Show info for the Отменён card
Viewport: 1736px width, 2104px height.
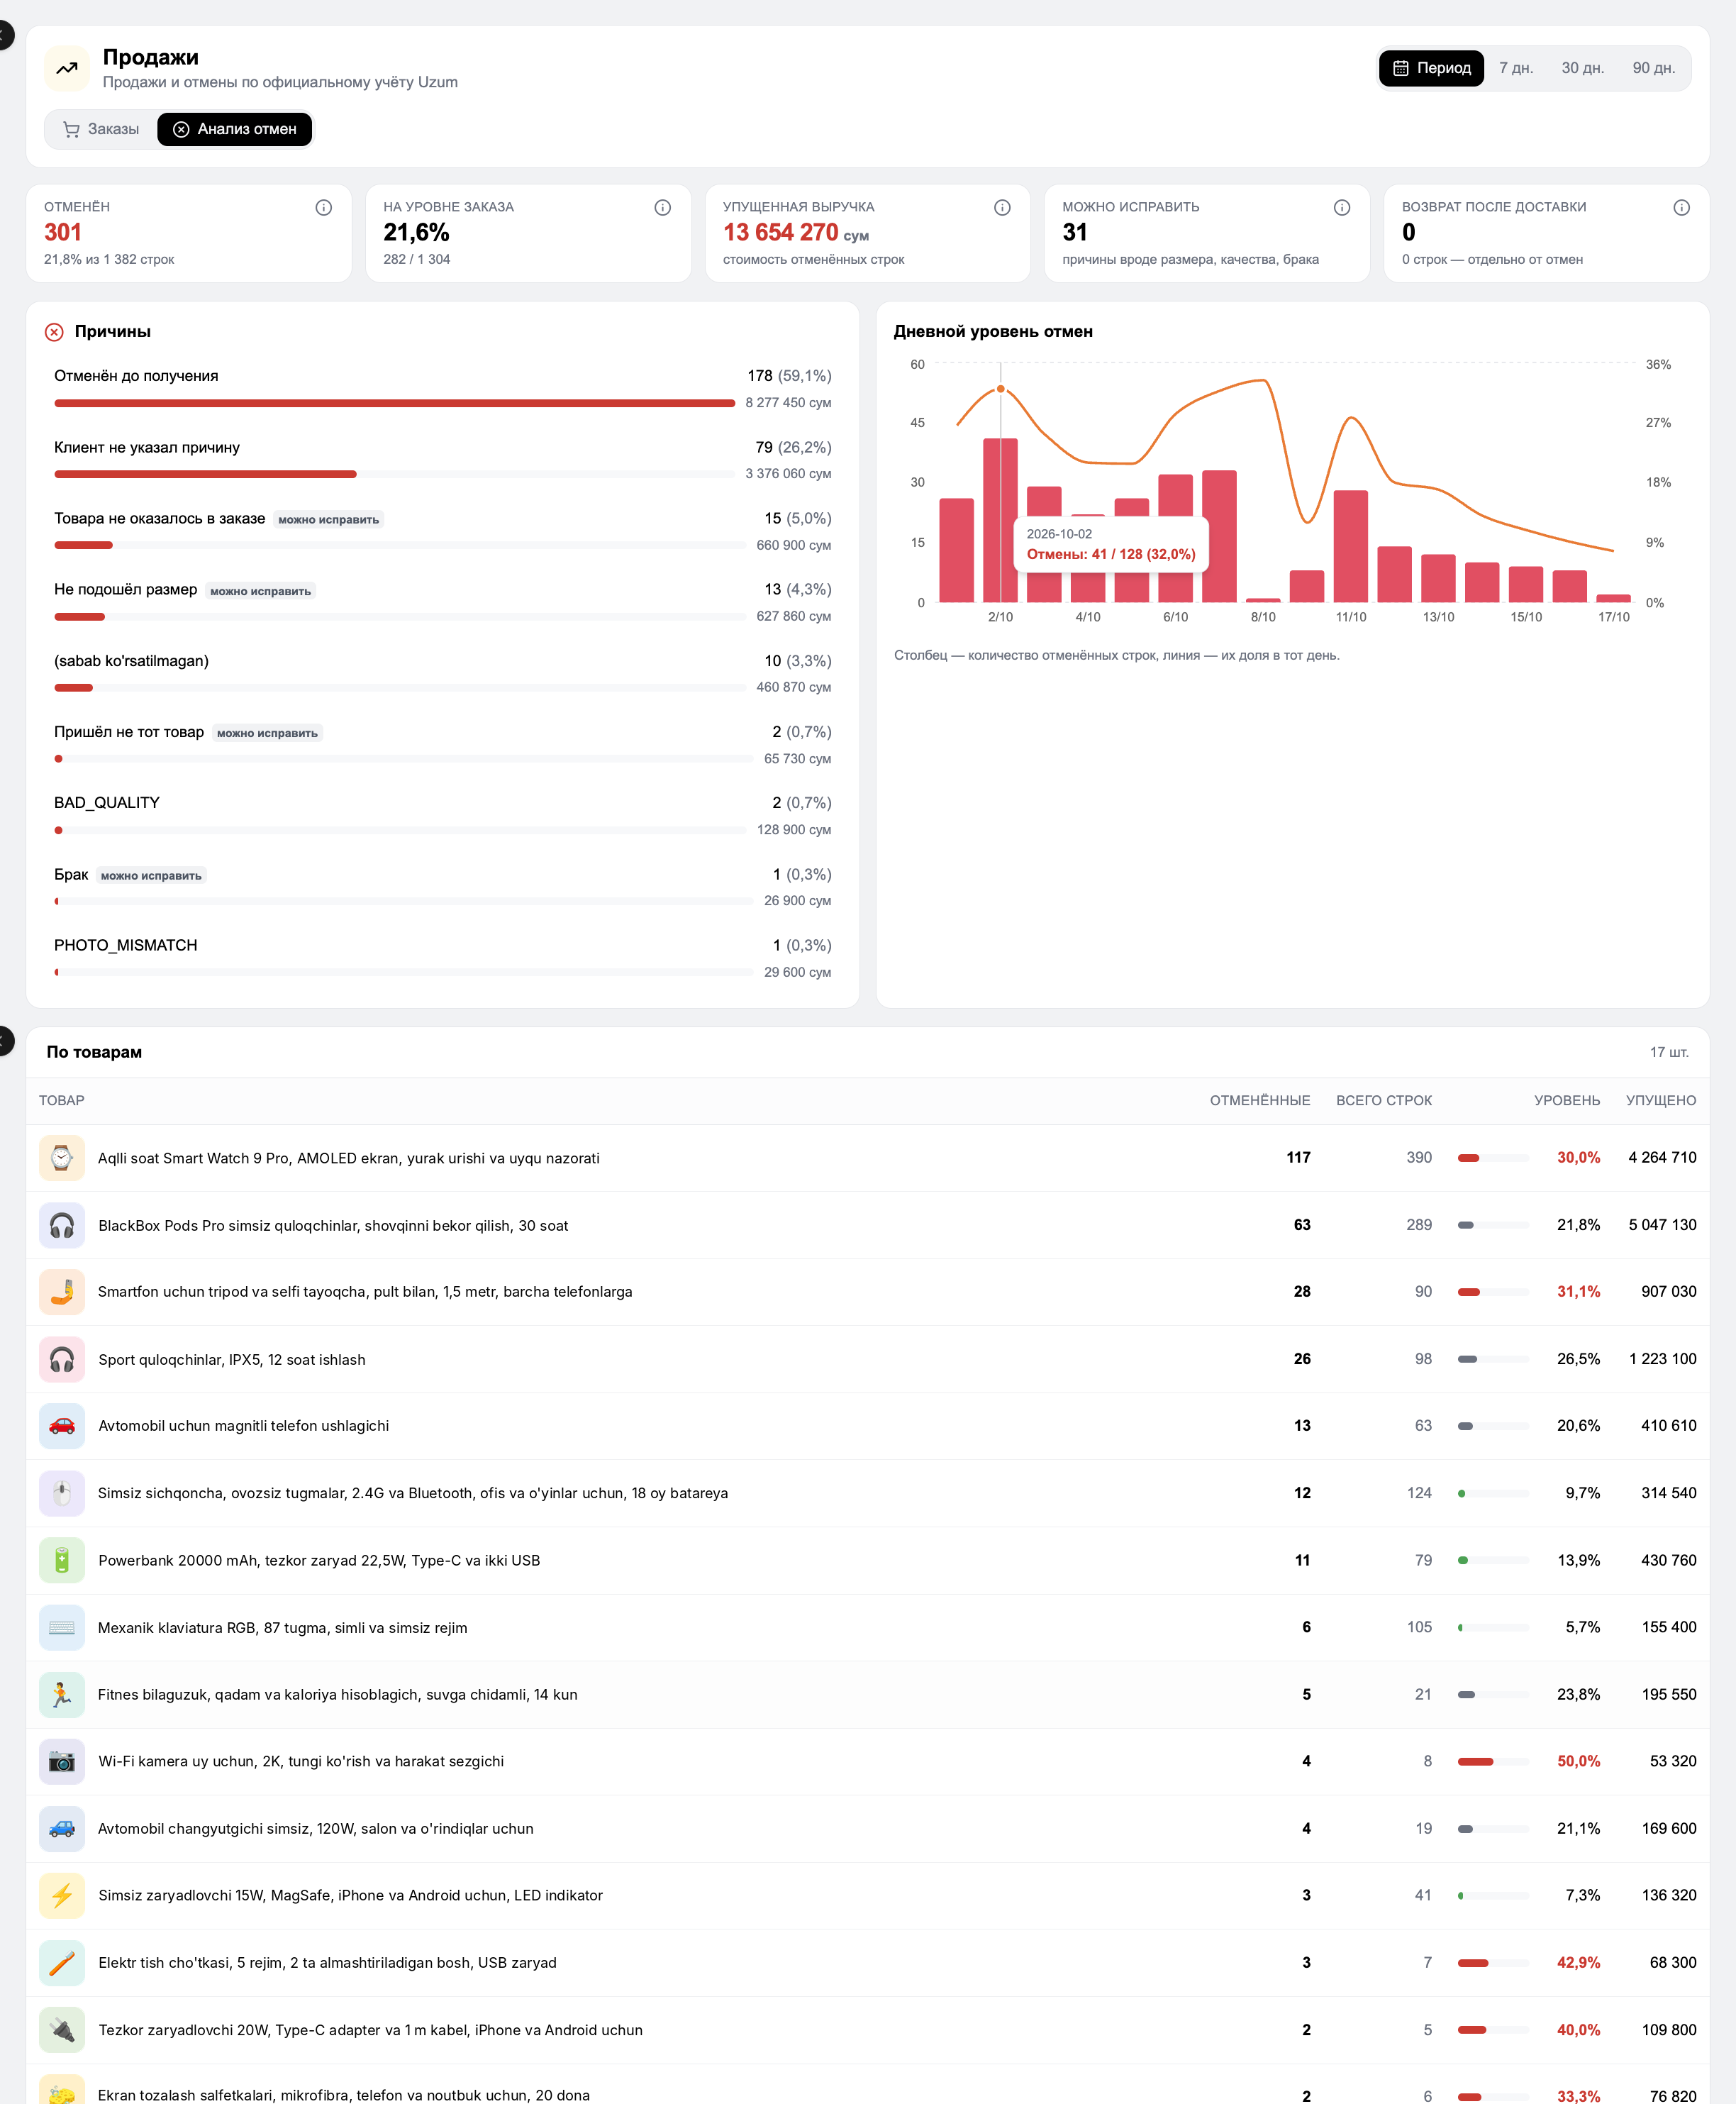(323, 207)
